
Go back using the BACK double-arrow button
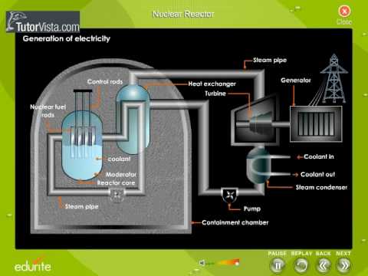pyautogui.click(x=323, y=266)
